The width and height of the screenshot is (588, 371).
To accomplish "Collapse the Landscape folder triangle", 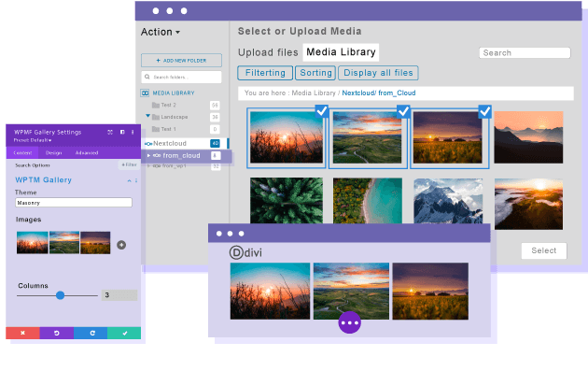I will tap(147, 116).
